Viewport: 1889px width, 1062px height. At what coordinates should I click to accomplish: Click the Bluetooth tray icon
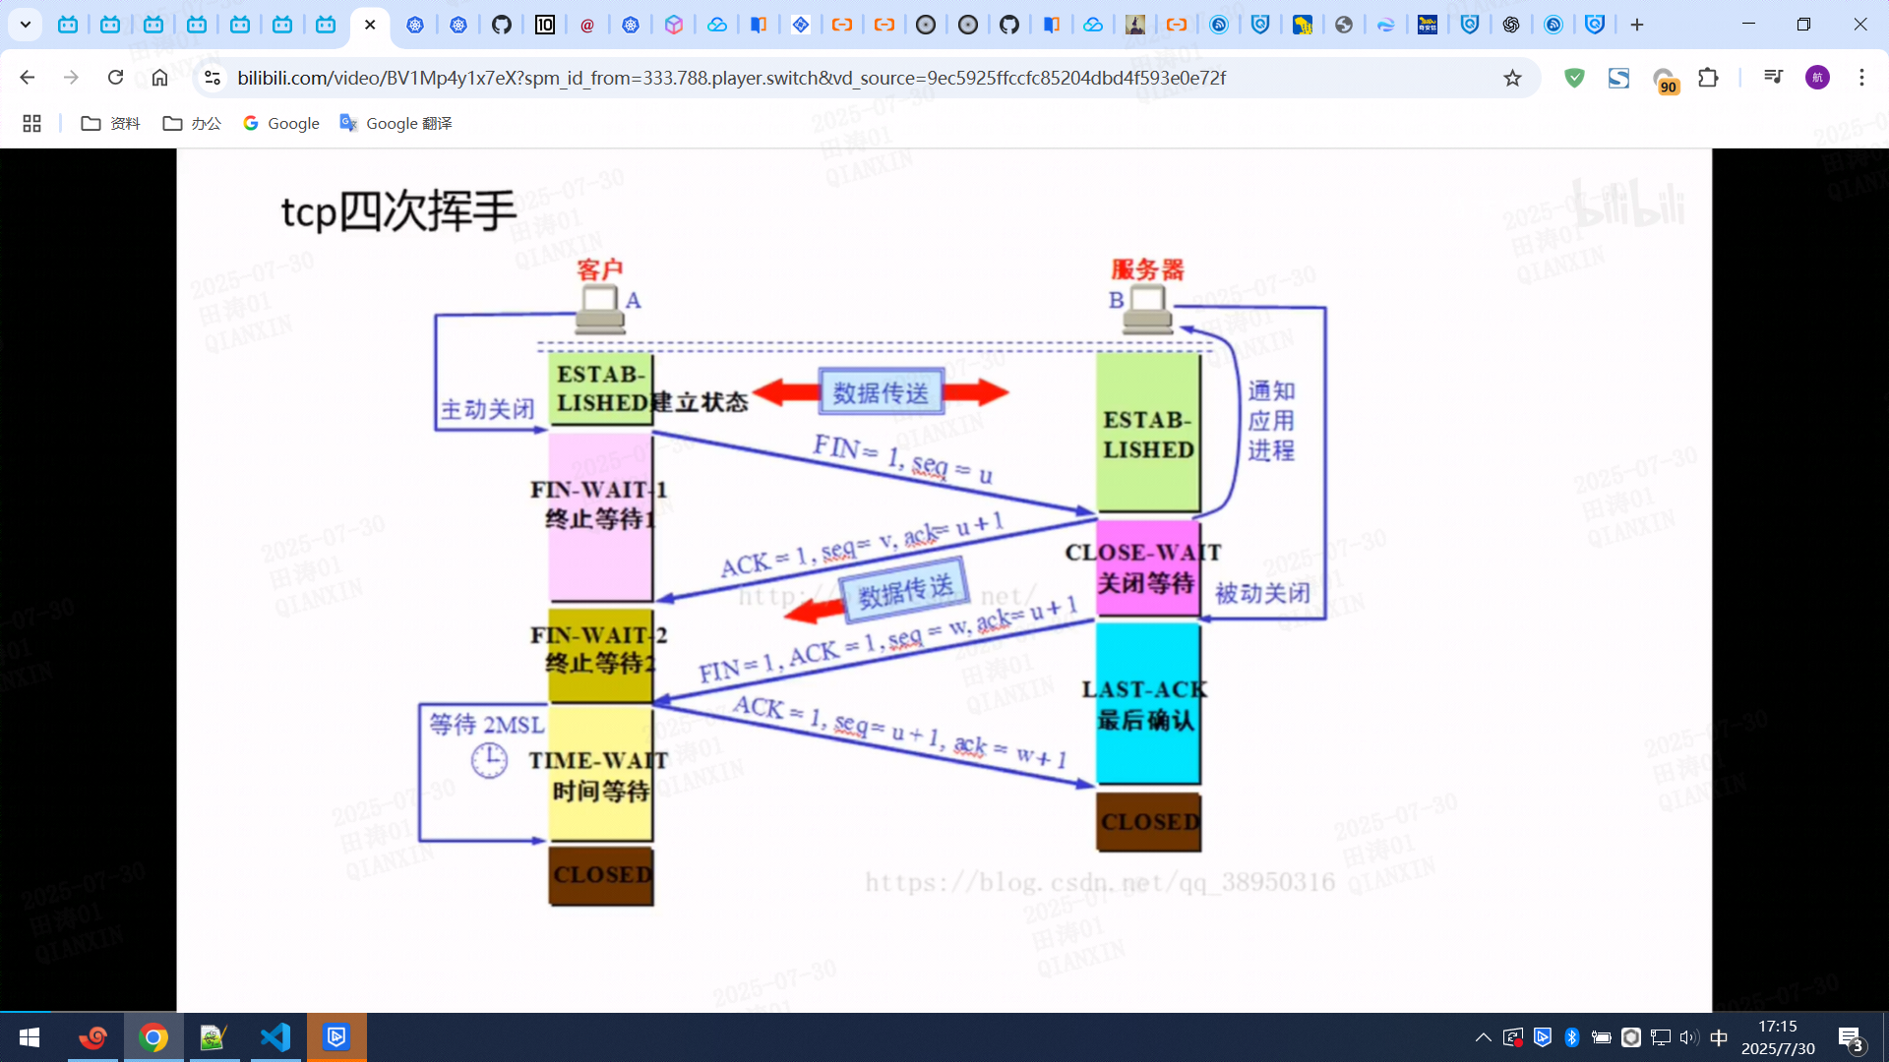1571,1037
